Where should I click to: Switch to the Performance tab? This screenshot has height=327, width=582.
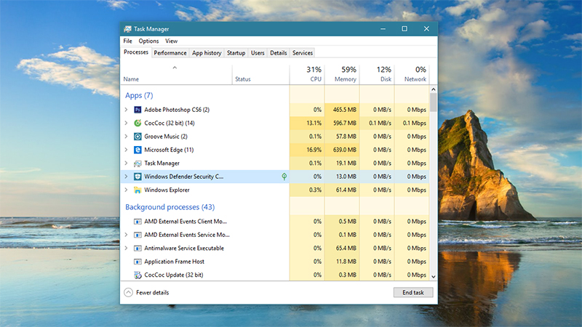click(170, 53)
